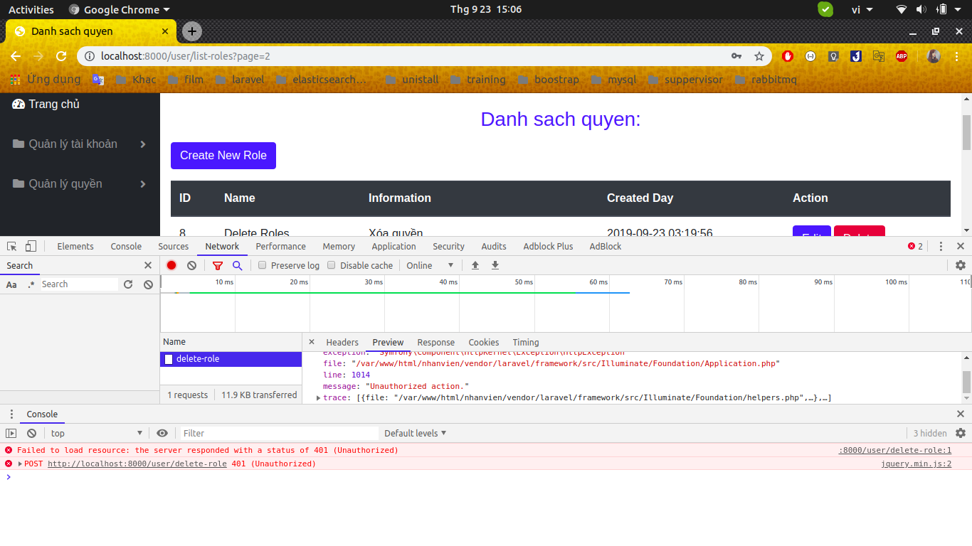This screenshot has height=546, width=972.
Task: Switch to the Response tab
Action: (435, 342)
